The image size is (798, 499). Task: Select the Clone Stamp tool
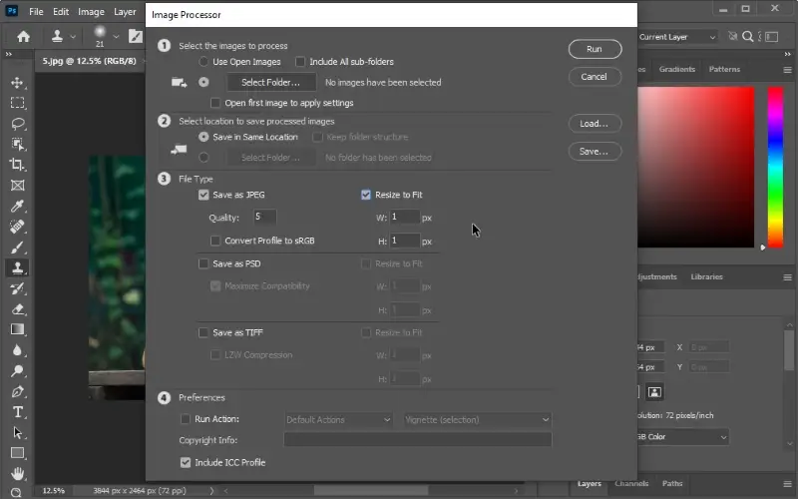(x=18, y=267)
